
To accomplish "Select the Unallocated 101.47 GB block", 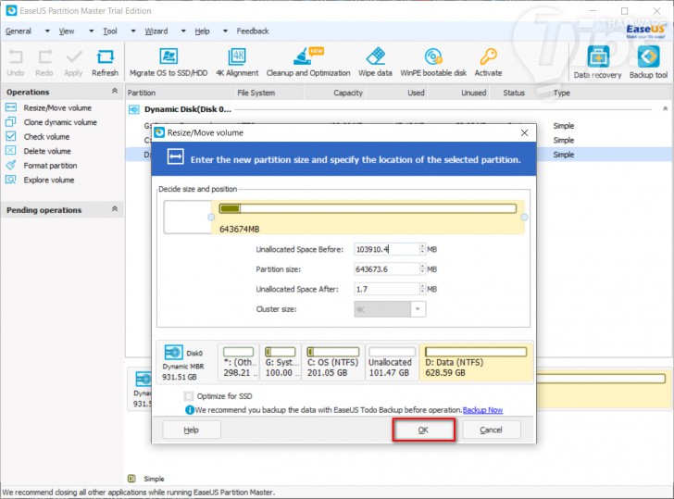I will point(392,362).
